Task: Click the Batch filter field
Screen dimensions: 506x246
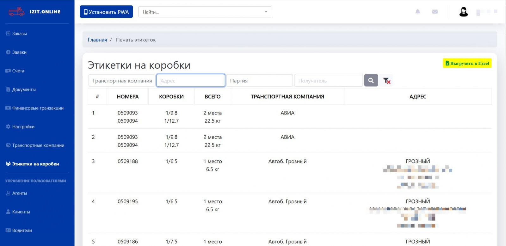Action: tap(259, 81)
